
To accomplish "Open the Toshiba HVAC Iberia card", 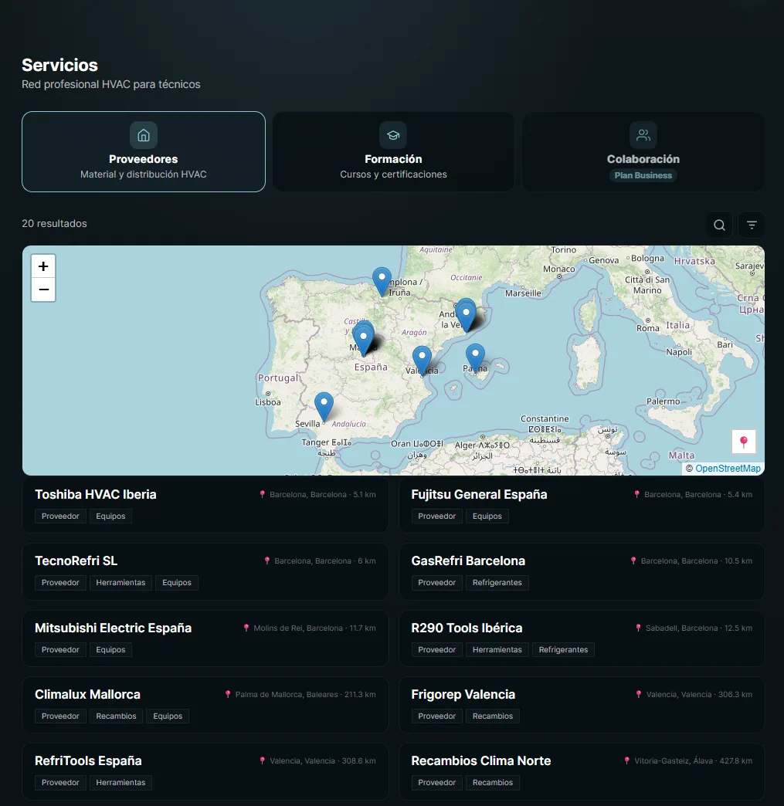I will click(205, 504).
